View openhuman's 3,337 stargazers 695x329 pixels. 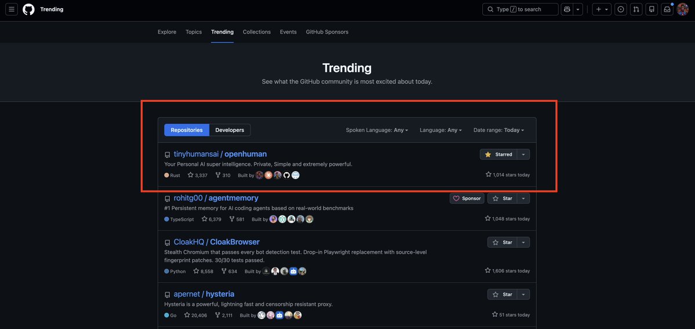pyautogui.click(x=197, y=175)
